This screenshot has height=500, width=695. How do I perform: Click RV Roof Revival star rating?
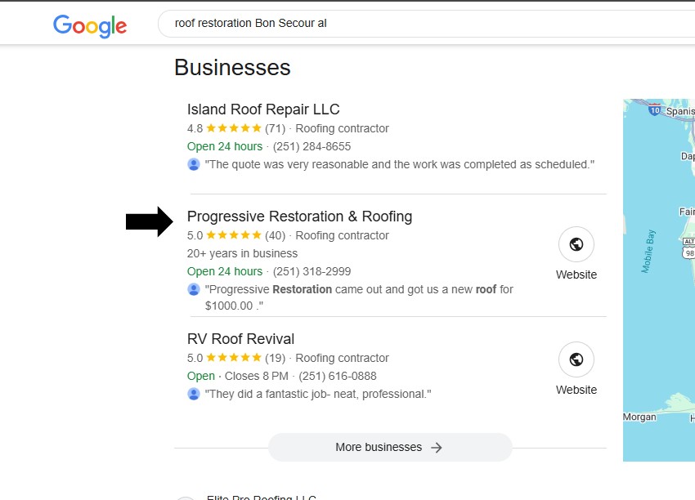(x=233, y=358)
